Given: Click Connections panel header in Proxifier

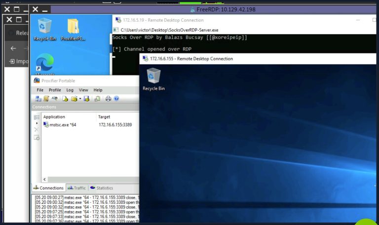Looking at the screenshot, I should click(85, 107).
